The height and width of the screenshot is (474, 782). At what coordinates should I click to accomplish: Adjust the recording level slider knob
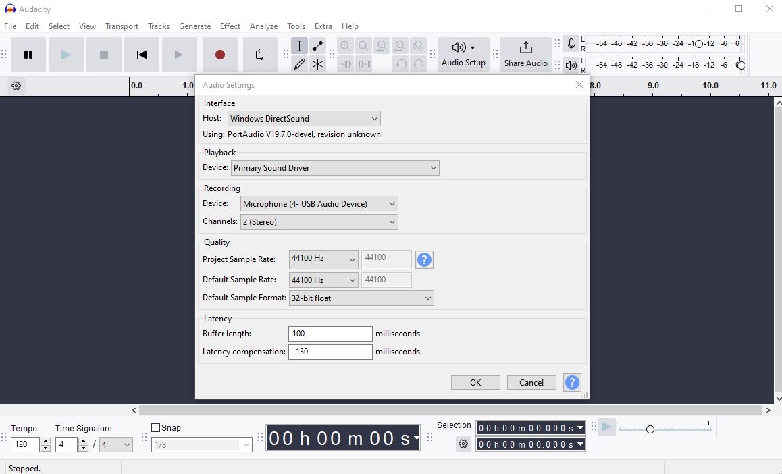tap(699, 44)
